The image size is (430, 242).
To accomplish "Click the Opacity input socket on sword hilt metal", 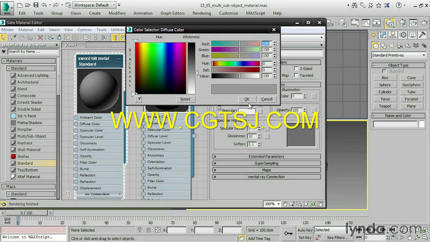I will 76,156.
